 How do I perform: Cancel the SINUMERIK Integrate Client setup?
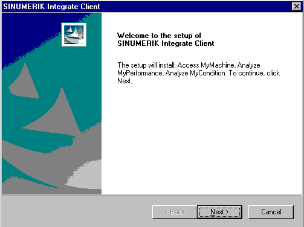[271, 212]
